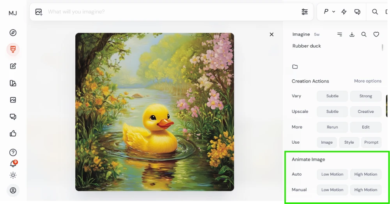Select the Create brush icon in sidebar
This screenshot has height=204, width=390.
13,49
